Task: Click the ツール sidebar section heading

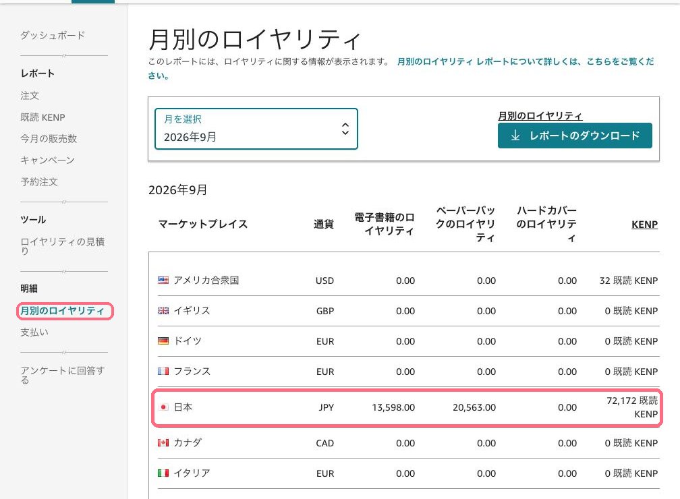Action: 34,220
